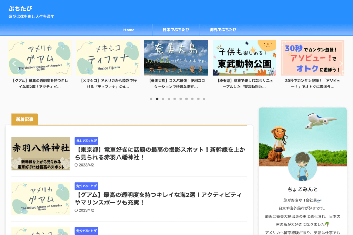Open the Guam carousel slide thumbnail
Screen dimensions: 353x235
tap(40, 58)
